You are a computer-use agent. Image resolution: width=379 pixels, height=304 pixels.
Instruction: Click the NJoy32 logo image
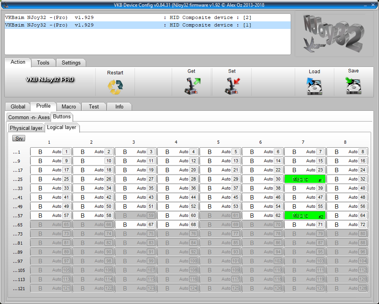tap(334, 34)
